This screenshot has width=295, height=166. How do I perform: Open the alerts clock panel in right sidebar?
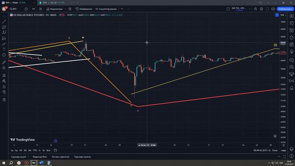[291, 23]
